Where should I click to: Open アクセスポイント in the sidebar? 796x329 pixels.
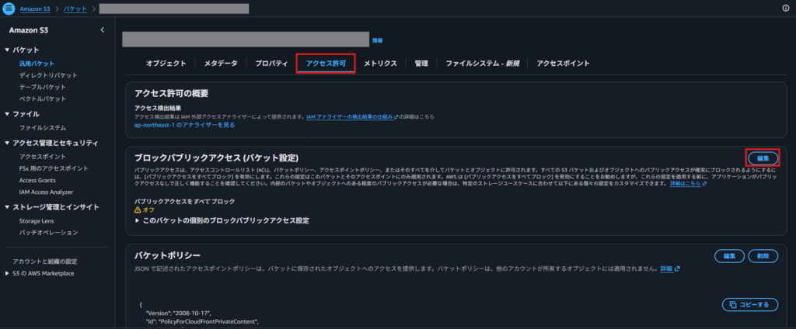43,157
